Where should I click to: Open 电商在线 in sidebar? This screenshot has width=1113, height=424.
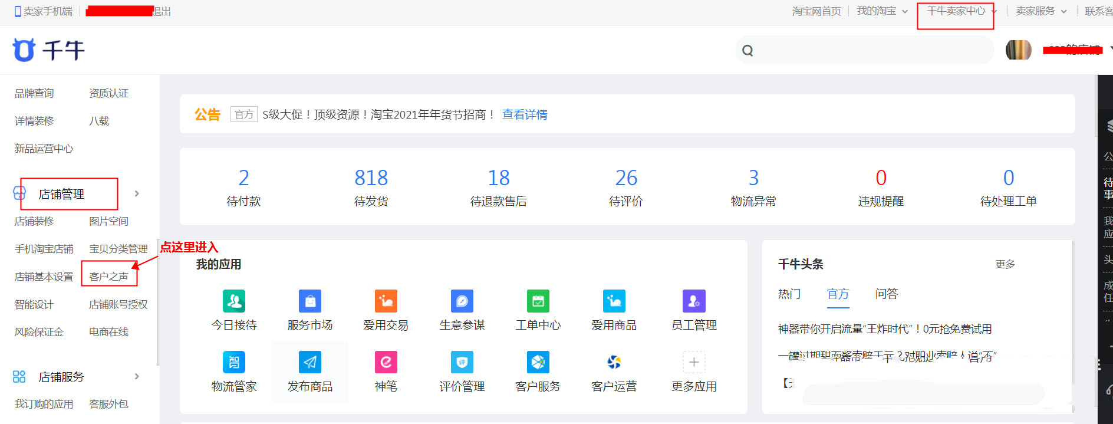(108, 332)
